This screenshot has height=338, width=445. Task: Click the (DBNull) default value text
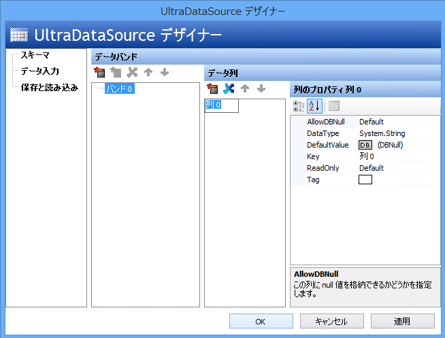[391, 145]
